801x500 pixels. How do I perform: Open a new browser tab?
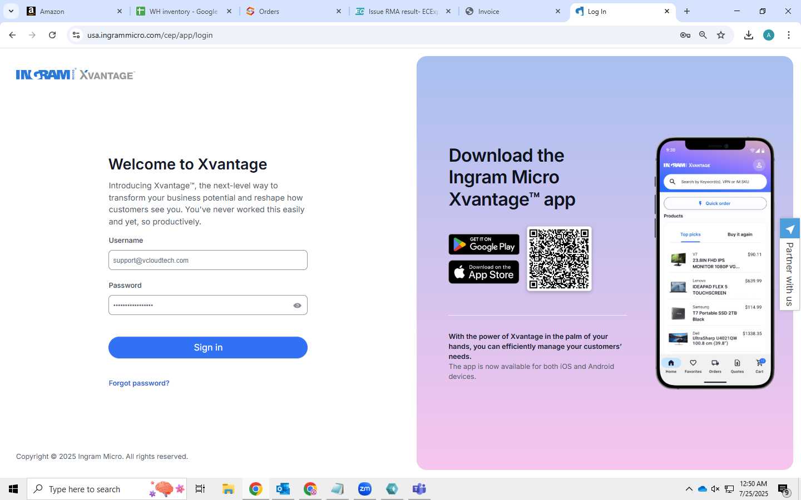coord(687,11)
